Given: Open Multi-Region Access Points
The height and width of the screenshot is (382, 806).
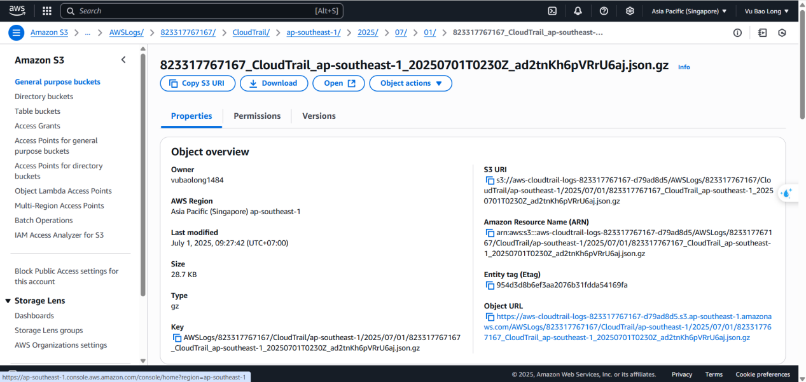Looking at the screenshot, I should pos(59,205).
